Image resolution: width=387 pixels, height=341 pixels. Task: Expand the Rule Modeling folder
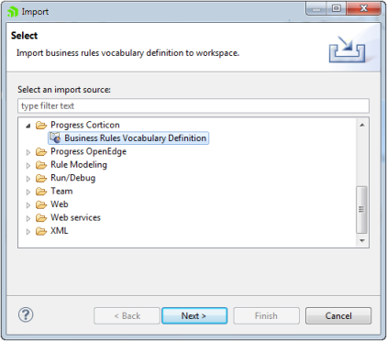(x=28, y=166)
